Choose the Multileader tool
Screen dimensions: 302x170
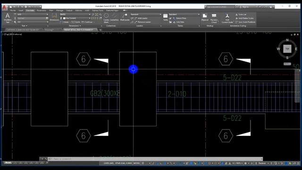coord(125,17)
